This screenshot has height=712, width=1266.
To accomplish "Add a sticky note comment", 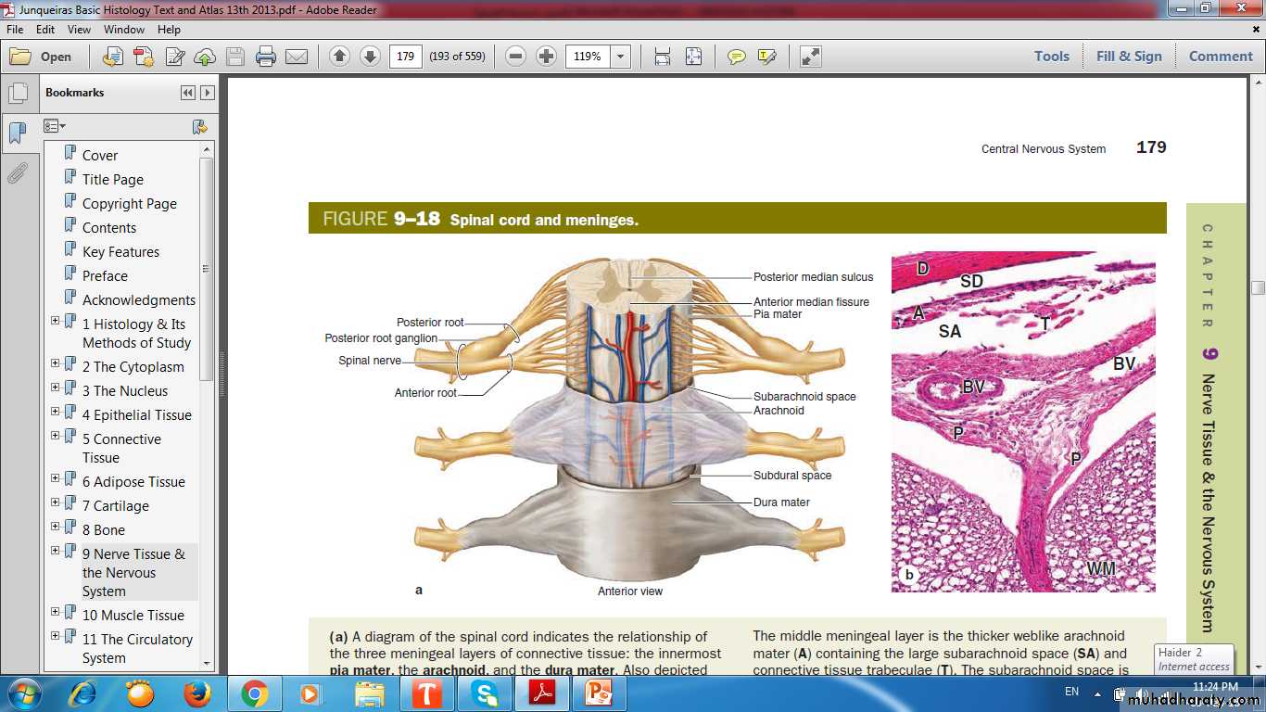I will (x=737, y=57).
